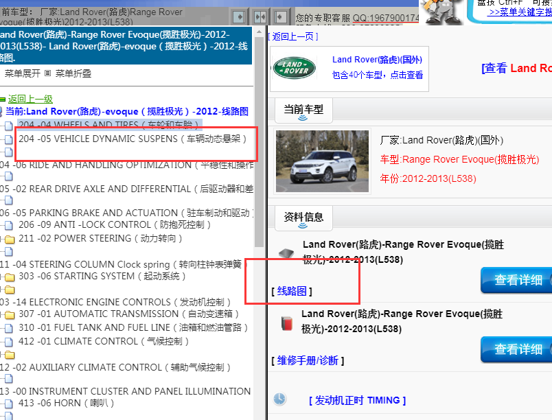Click the left-arrow panel button in toolbar
Screen dimensions: 552x420
pos(281,16)
